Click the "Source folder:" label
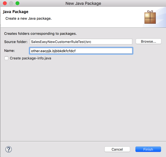Viewport: 166px width, 157px height. [x=16, y=42]
